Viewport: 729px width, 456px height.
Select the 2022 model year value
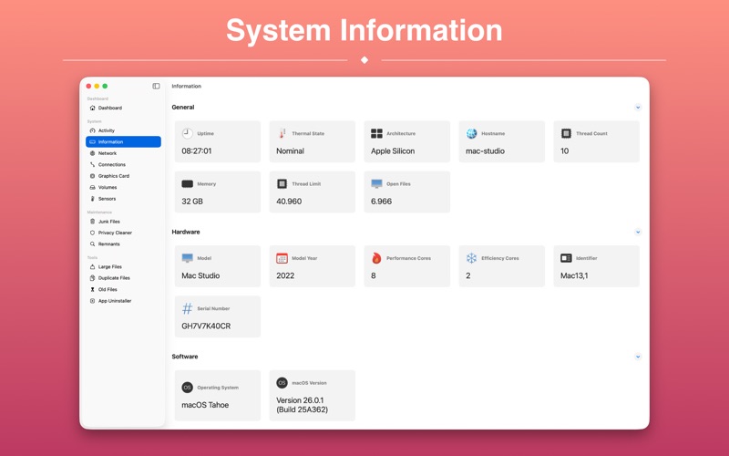(285, 276)
